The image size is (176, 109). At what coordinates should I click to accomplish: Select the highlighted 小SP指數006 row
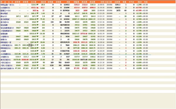76,54
